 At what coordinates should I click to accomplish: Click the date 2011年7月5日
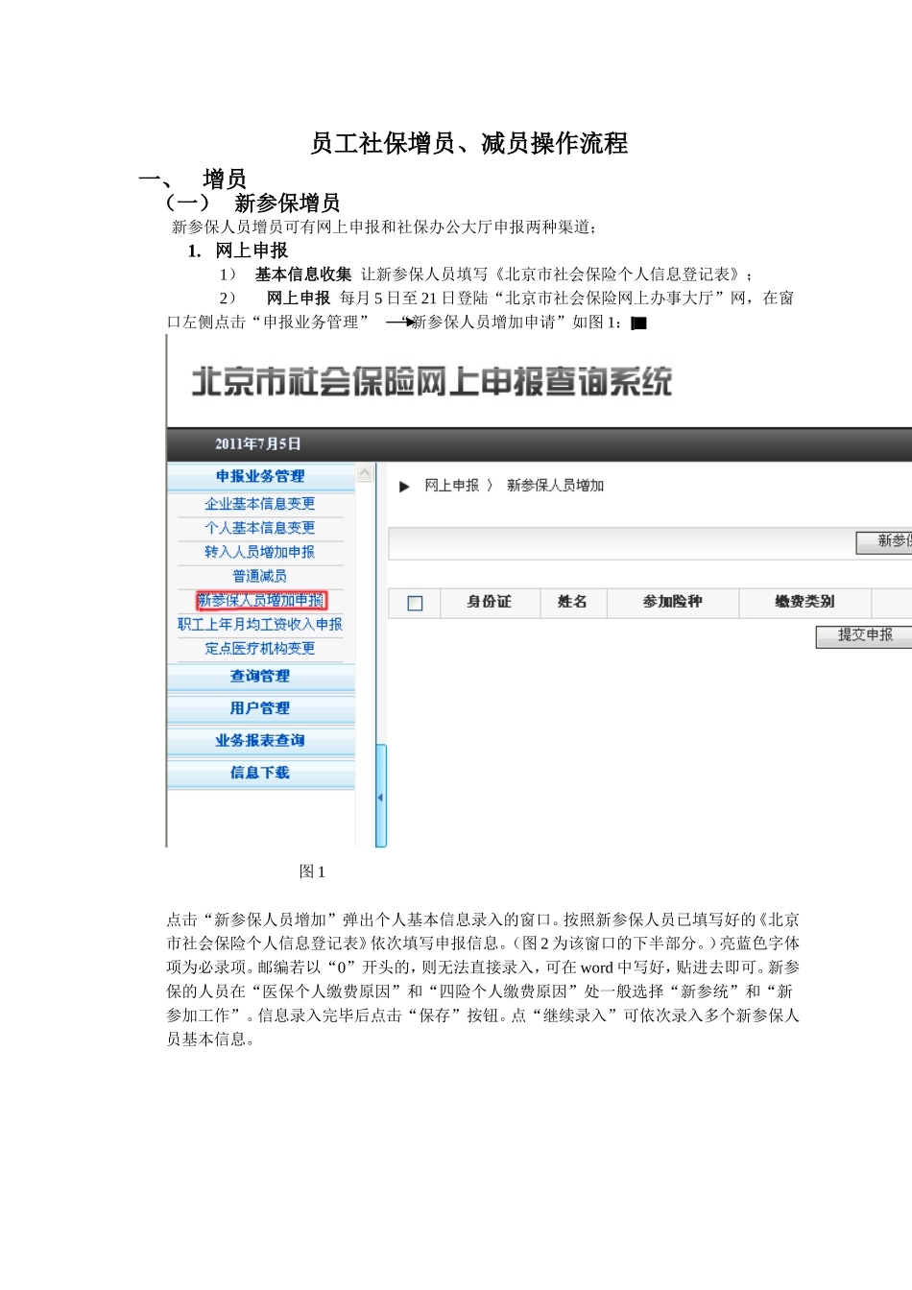point(258,444)
